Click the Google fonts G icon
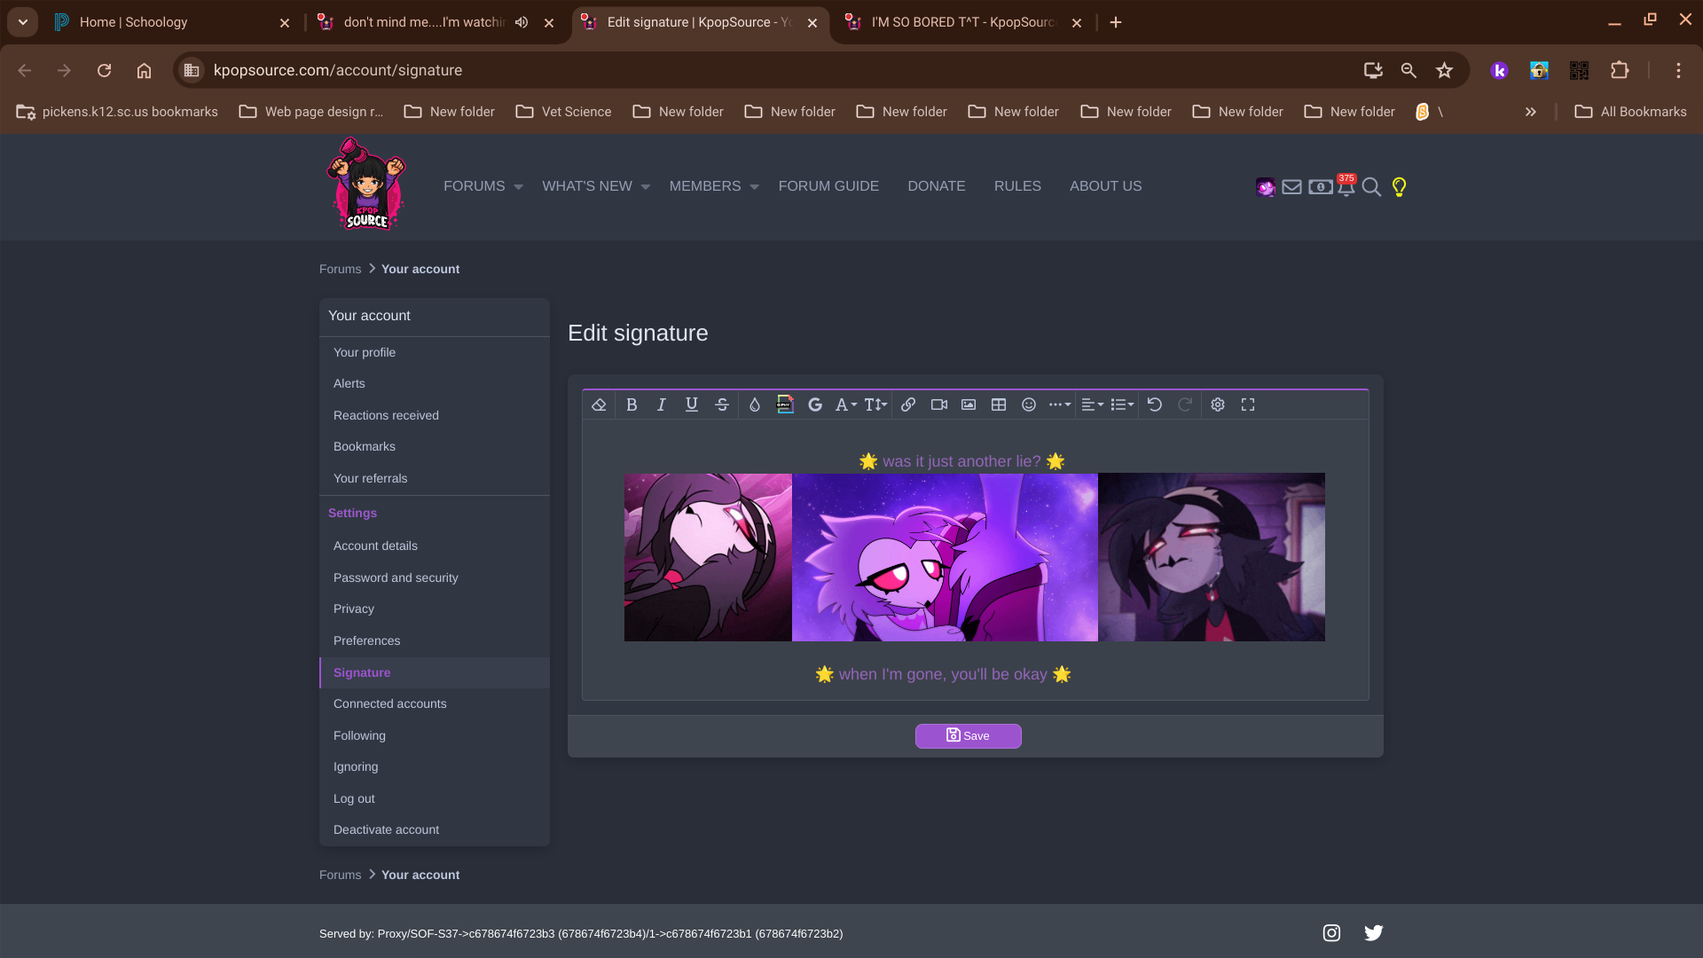 coord(815,404)
